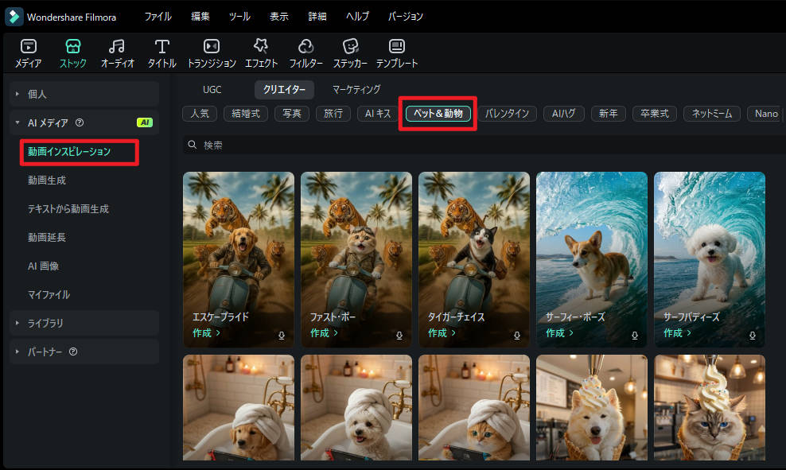Select the 旅行 category chip
Image resolution: width=786 pixels, height=470 pixels.
coord(333,114)
